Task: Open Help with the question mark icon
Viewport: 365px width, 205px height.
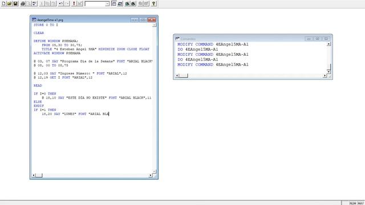Action: click(x=153, y=3)
